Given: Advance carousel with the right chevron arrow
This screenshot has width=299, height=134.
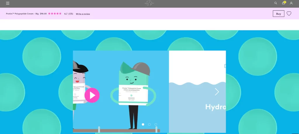Looking at the screenshot, I should [217, 92].
